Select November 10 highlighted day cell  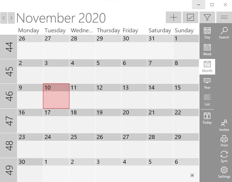click(x=56, y=96)
